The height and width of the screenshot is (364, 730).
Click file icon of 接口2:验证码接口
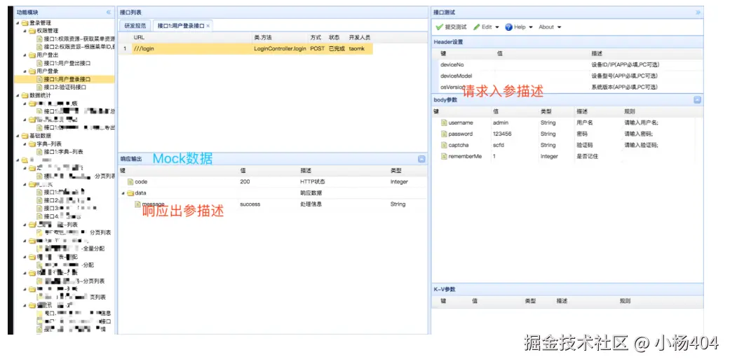(x=39, y=87)
